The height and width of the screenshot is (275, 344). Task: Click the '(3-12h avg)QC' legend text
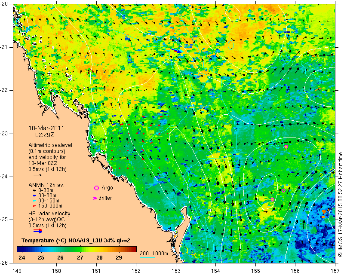point(47,220)
